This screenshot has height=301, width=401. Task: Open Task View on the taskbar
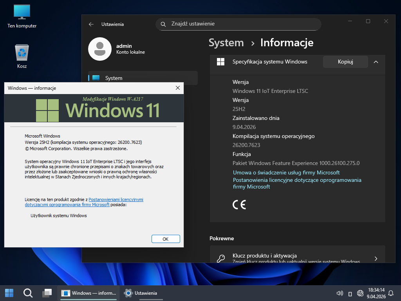[x=47, y=293]
